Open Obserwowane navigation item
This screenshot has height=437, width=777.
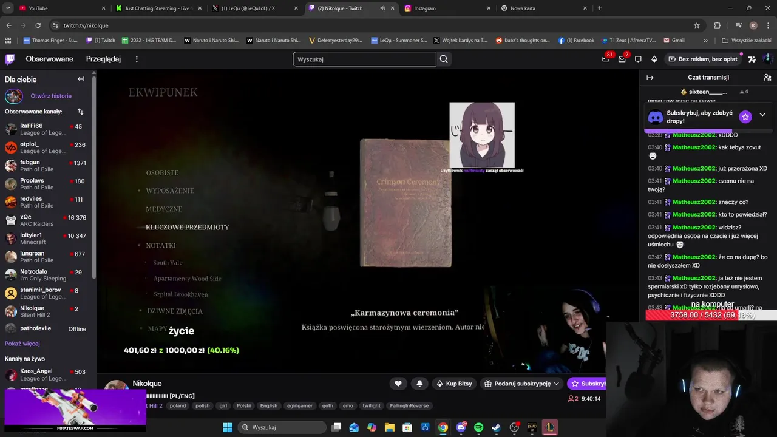(49, 59)
